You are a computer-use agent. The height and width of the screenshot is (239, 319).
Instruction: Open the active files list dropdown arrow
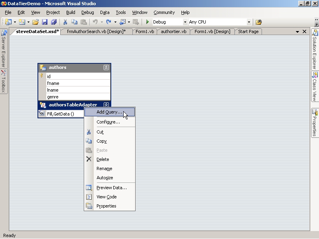[297, 32]
